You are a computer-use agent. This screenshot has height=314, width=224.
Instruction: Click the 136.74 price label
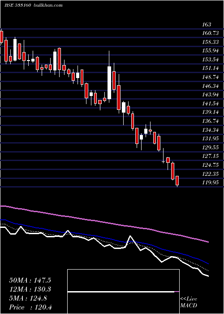pos(211,121)
